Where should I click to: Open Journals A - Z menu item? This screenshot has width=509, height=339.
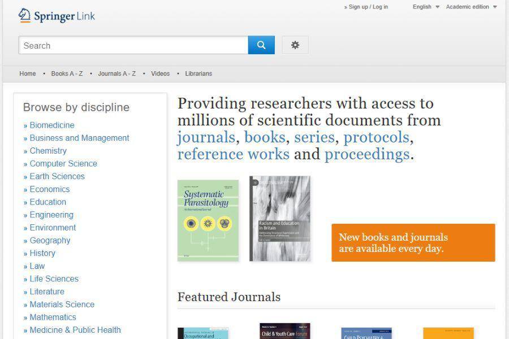117,73
